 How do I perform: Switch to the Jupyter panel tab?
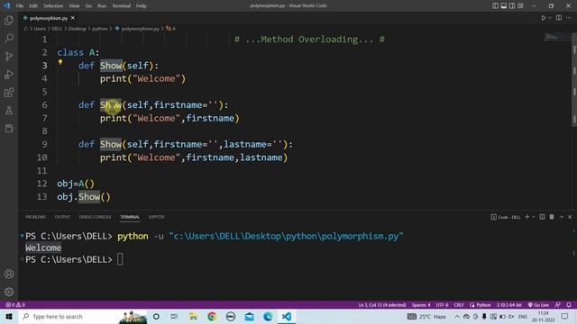(x=156, y=217)
